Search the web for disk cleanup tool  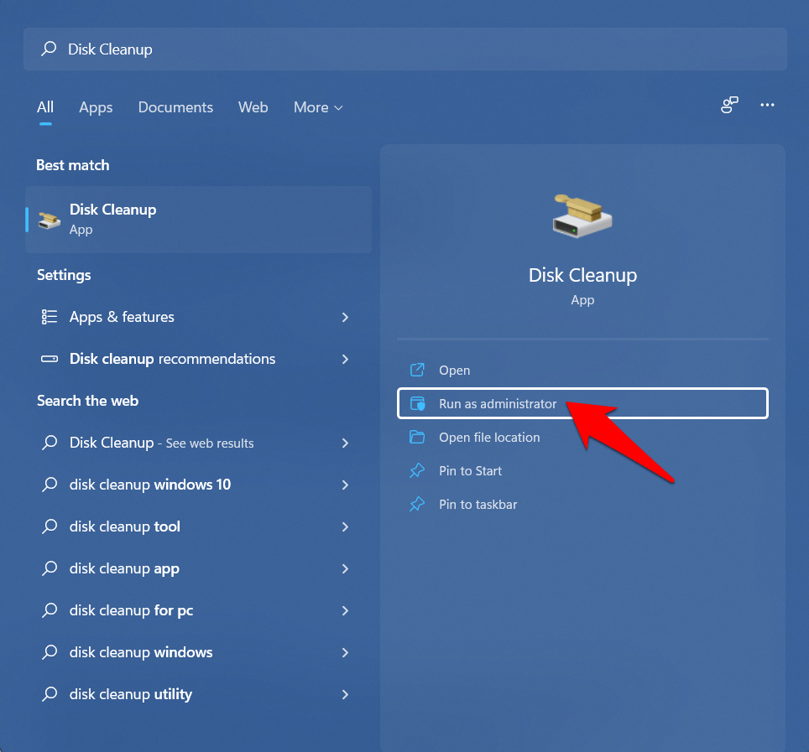125,526
